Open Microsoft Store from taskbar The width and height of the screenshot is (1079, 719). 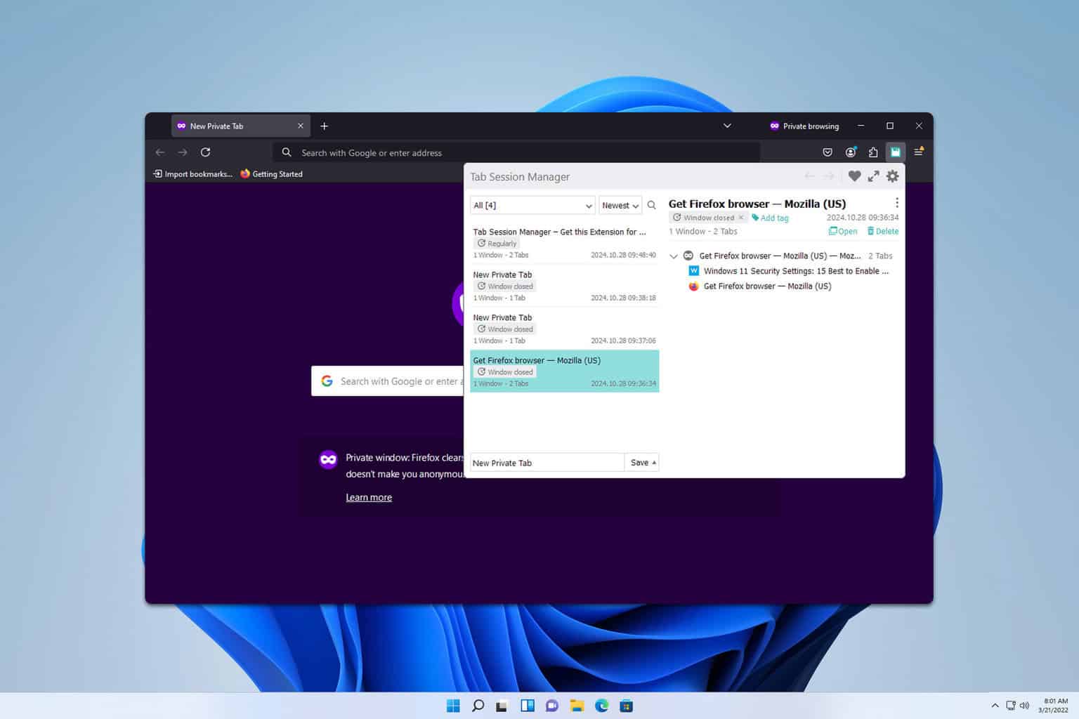pos(626,706)
